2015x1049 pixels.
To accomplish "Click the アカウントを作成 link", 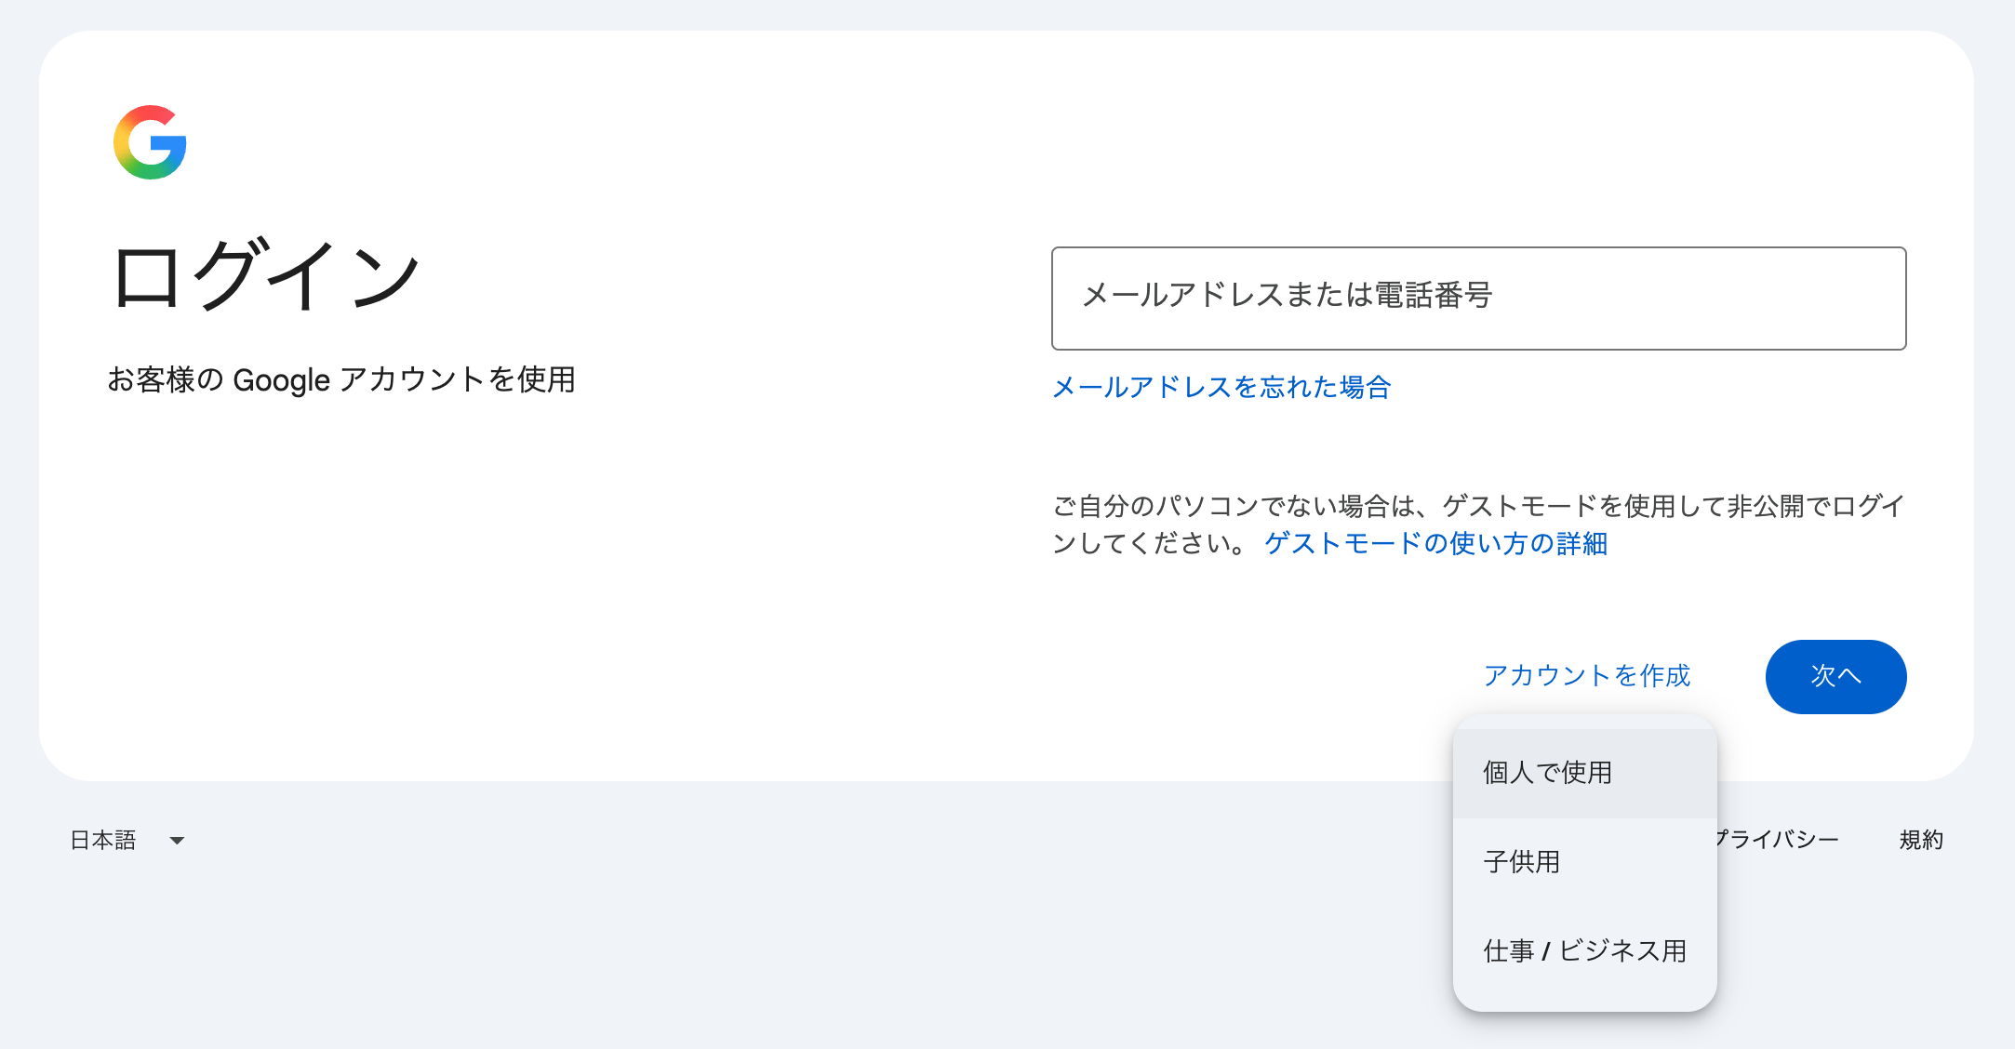I will click(1587, 676).
